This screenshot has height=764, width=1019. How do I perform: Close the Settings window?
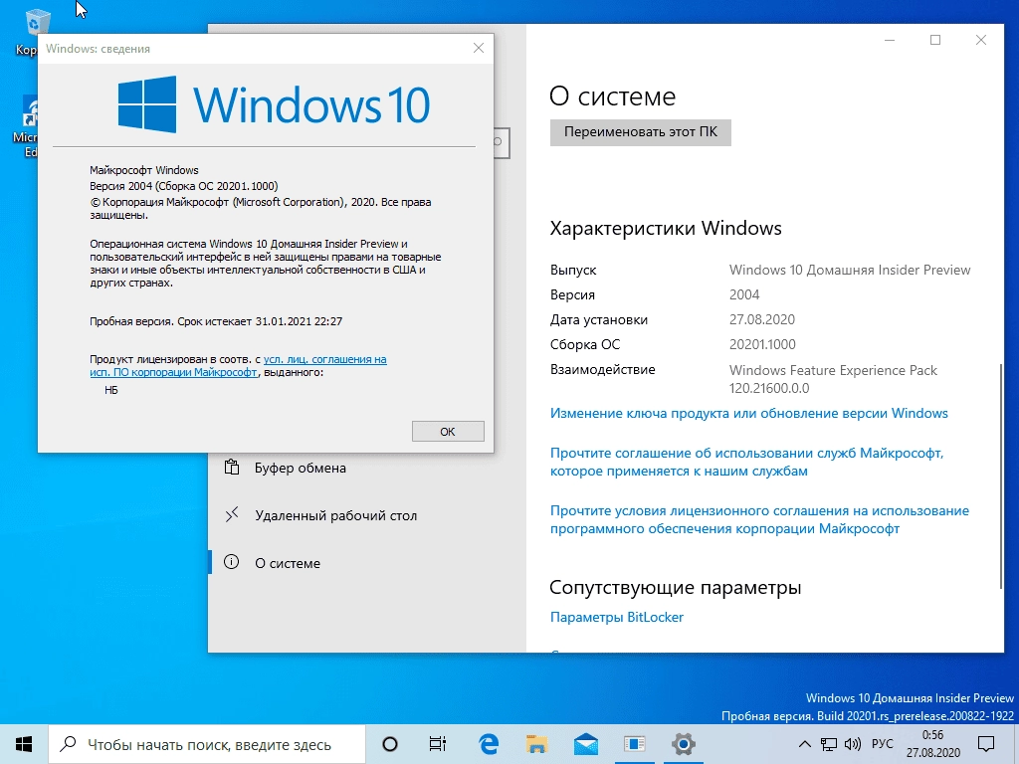[x=981, y=40]
